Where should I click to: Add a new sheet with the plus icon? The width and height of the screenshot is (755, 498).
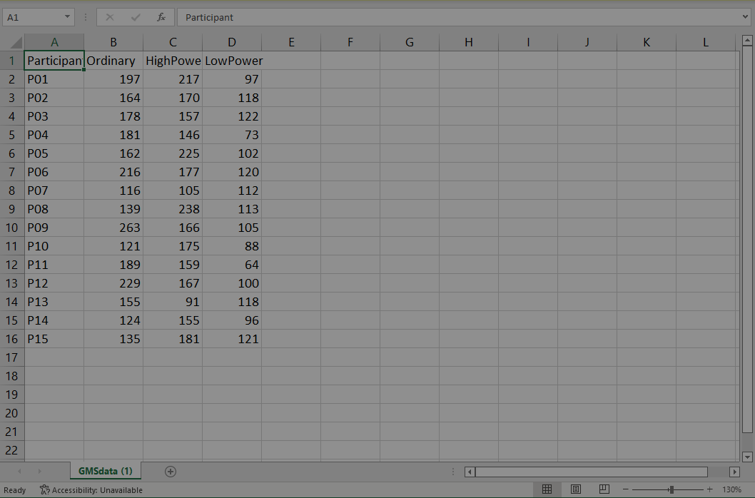(171, 472)
